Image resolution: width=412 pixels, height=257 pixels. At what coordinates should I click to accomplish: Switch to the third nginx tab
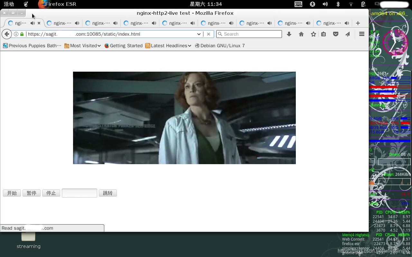point(101,23)
